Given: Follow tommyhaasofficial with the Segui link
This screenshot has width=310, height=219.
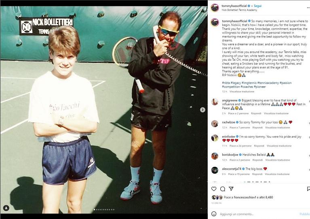Looking at the screenshot, I should coord(257,6).
